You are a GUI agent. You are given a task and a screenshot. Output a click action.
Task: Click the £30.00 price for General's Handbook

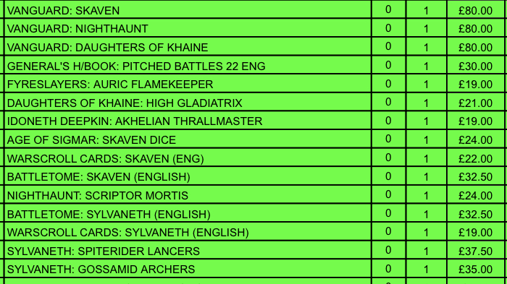click(x=475, y=66)
